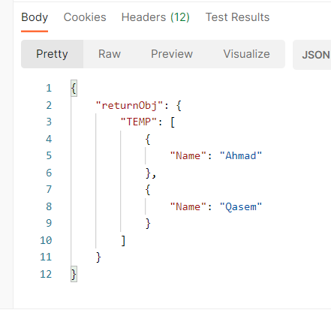The height and width of the screenshot is (310, 331).
Task: Click the closing brace on line 12
Action: click(x=74, y=274)
